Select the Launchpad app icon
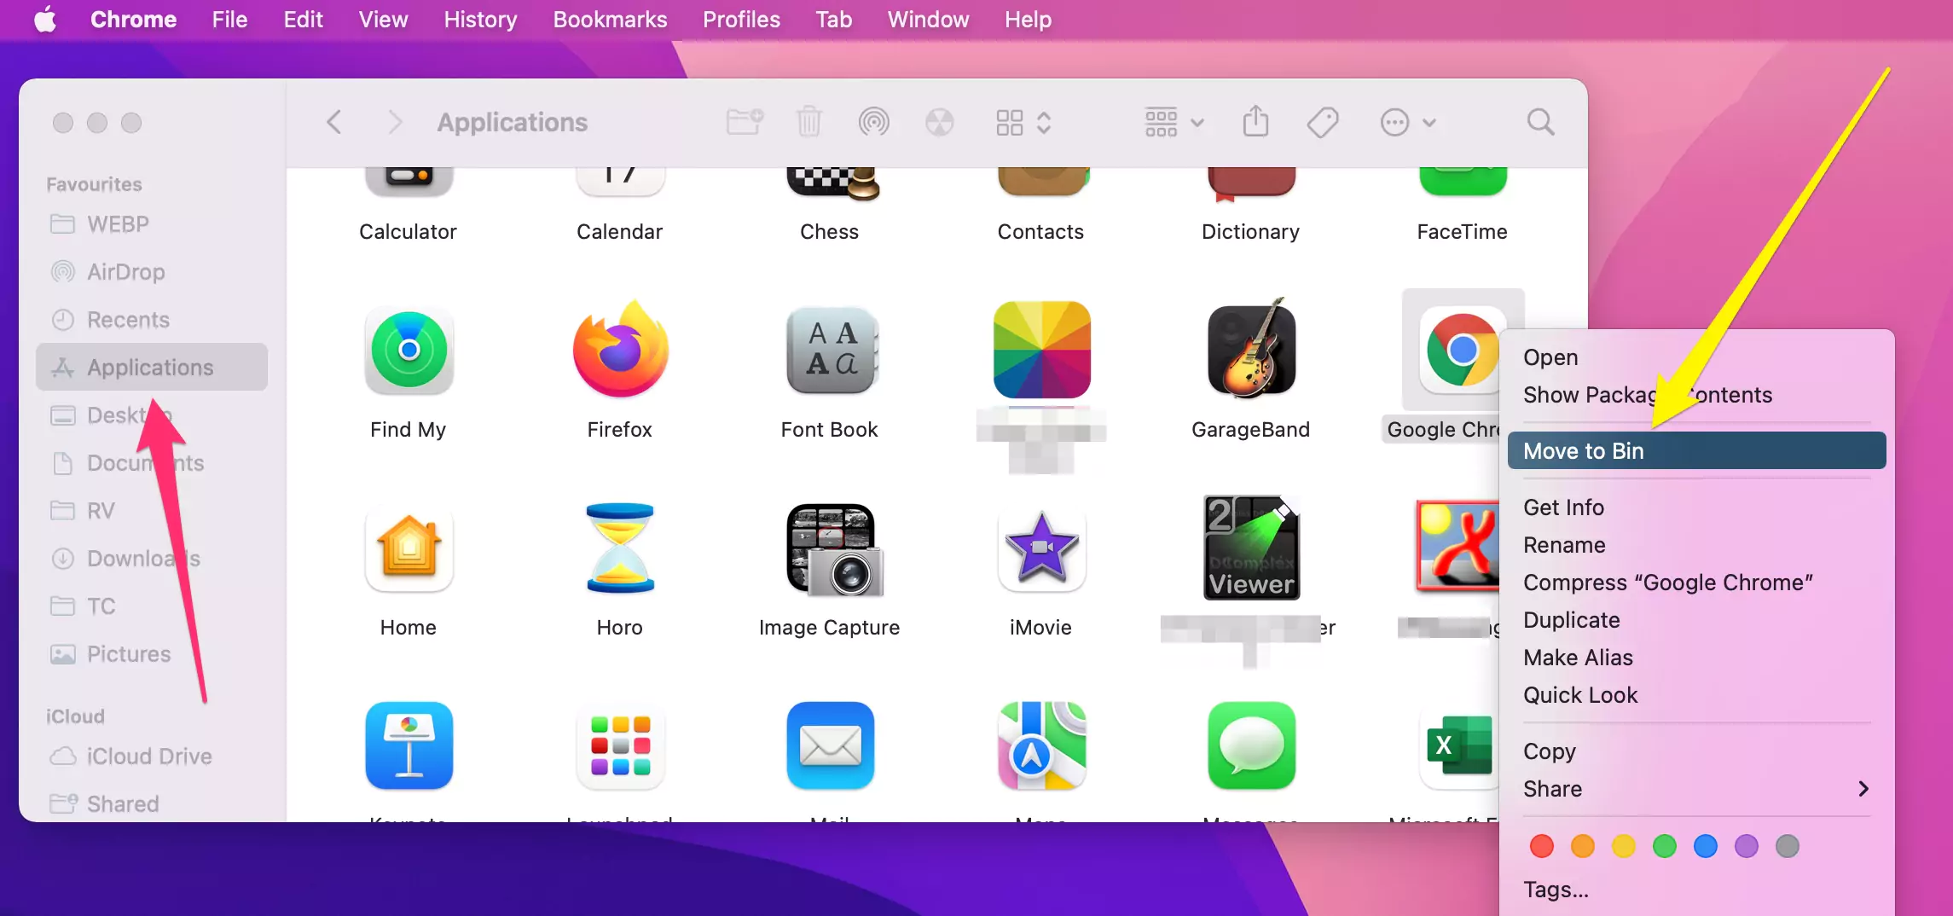The width and height of the screenshot is (1953, 916). point(620,746)
